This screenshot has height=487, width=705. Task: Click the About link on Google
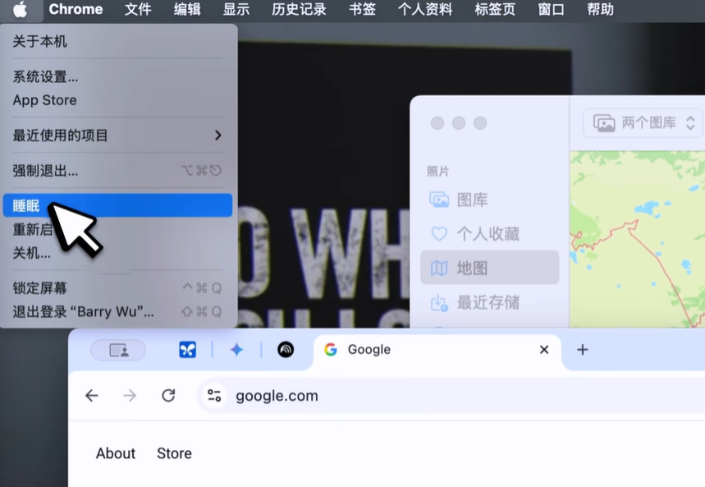point(116,453)
